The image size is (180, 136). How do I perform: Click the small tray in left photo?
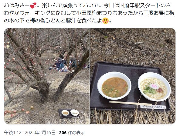[69, 113]
